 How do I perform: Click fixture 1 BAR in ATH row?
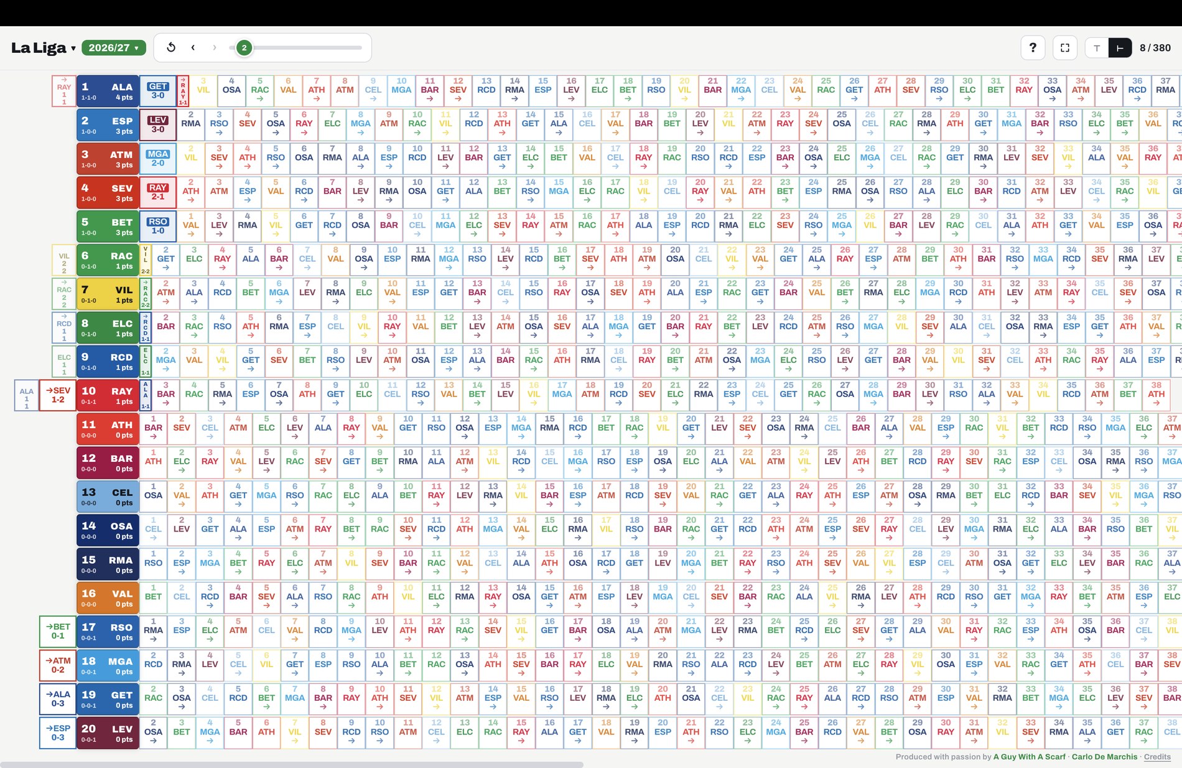153,428
